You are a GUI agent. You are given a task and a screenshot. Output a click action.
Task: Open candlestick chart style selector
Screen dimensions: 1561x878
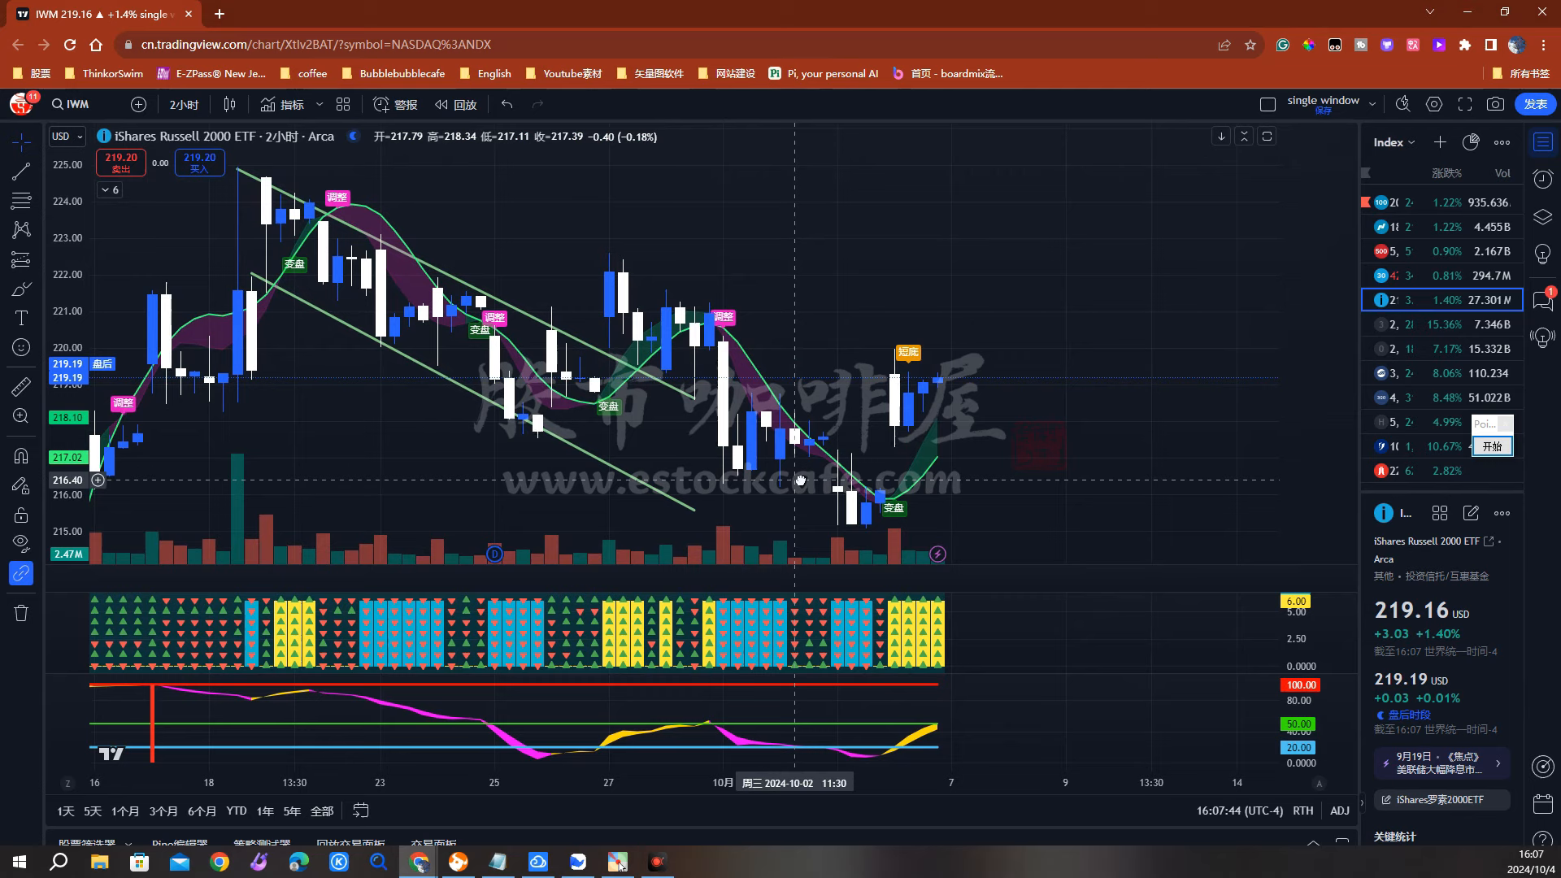click(x=229, y=104)
